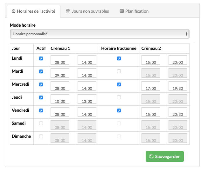Click the Sauvegarder button
201x172 pixels.
tap(165, 156)
